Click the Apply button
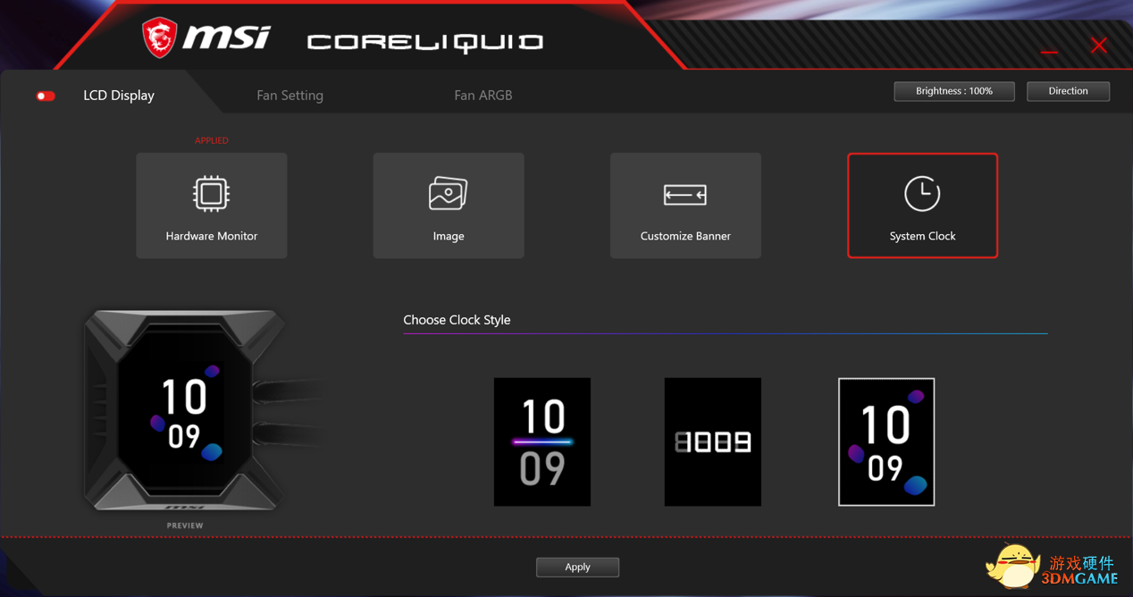Viewport: 1133px width, 597px height. tap(577, 567)
